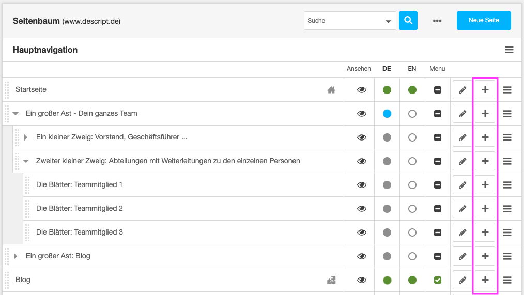The height and width of the screenshot is (295, 524).
Task: Add subpage to 'Ein kleiner Zweig: Vorstand'
Action: click(x=485, y=137)
